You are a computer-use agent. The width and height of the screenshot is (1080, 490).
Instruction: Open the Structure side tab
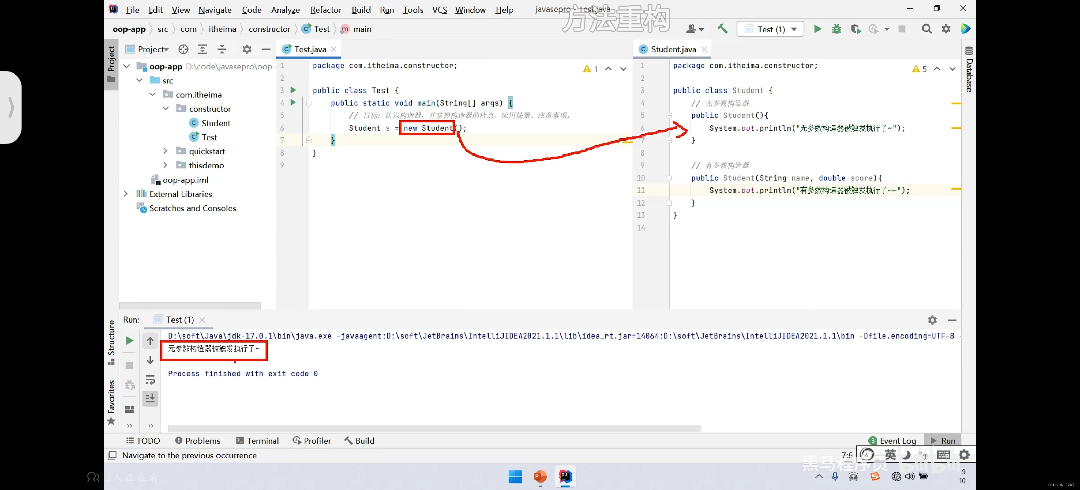tap(111, 342)
